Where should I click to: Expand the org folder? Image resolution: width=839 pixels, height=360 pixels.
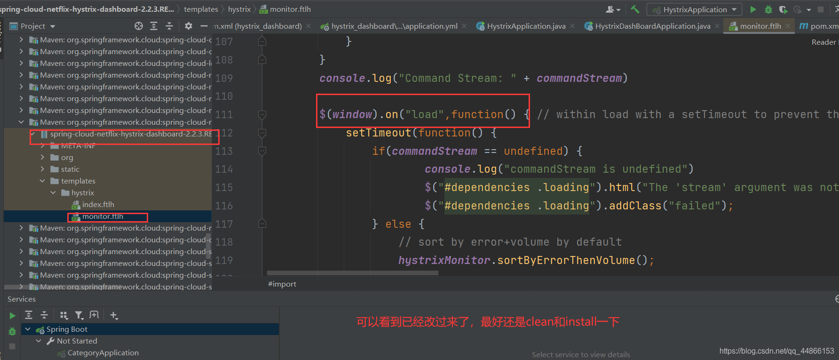click(43, 158)
